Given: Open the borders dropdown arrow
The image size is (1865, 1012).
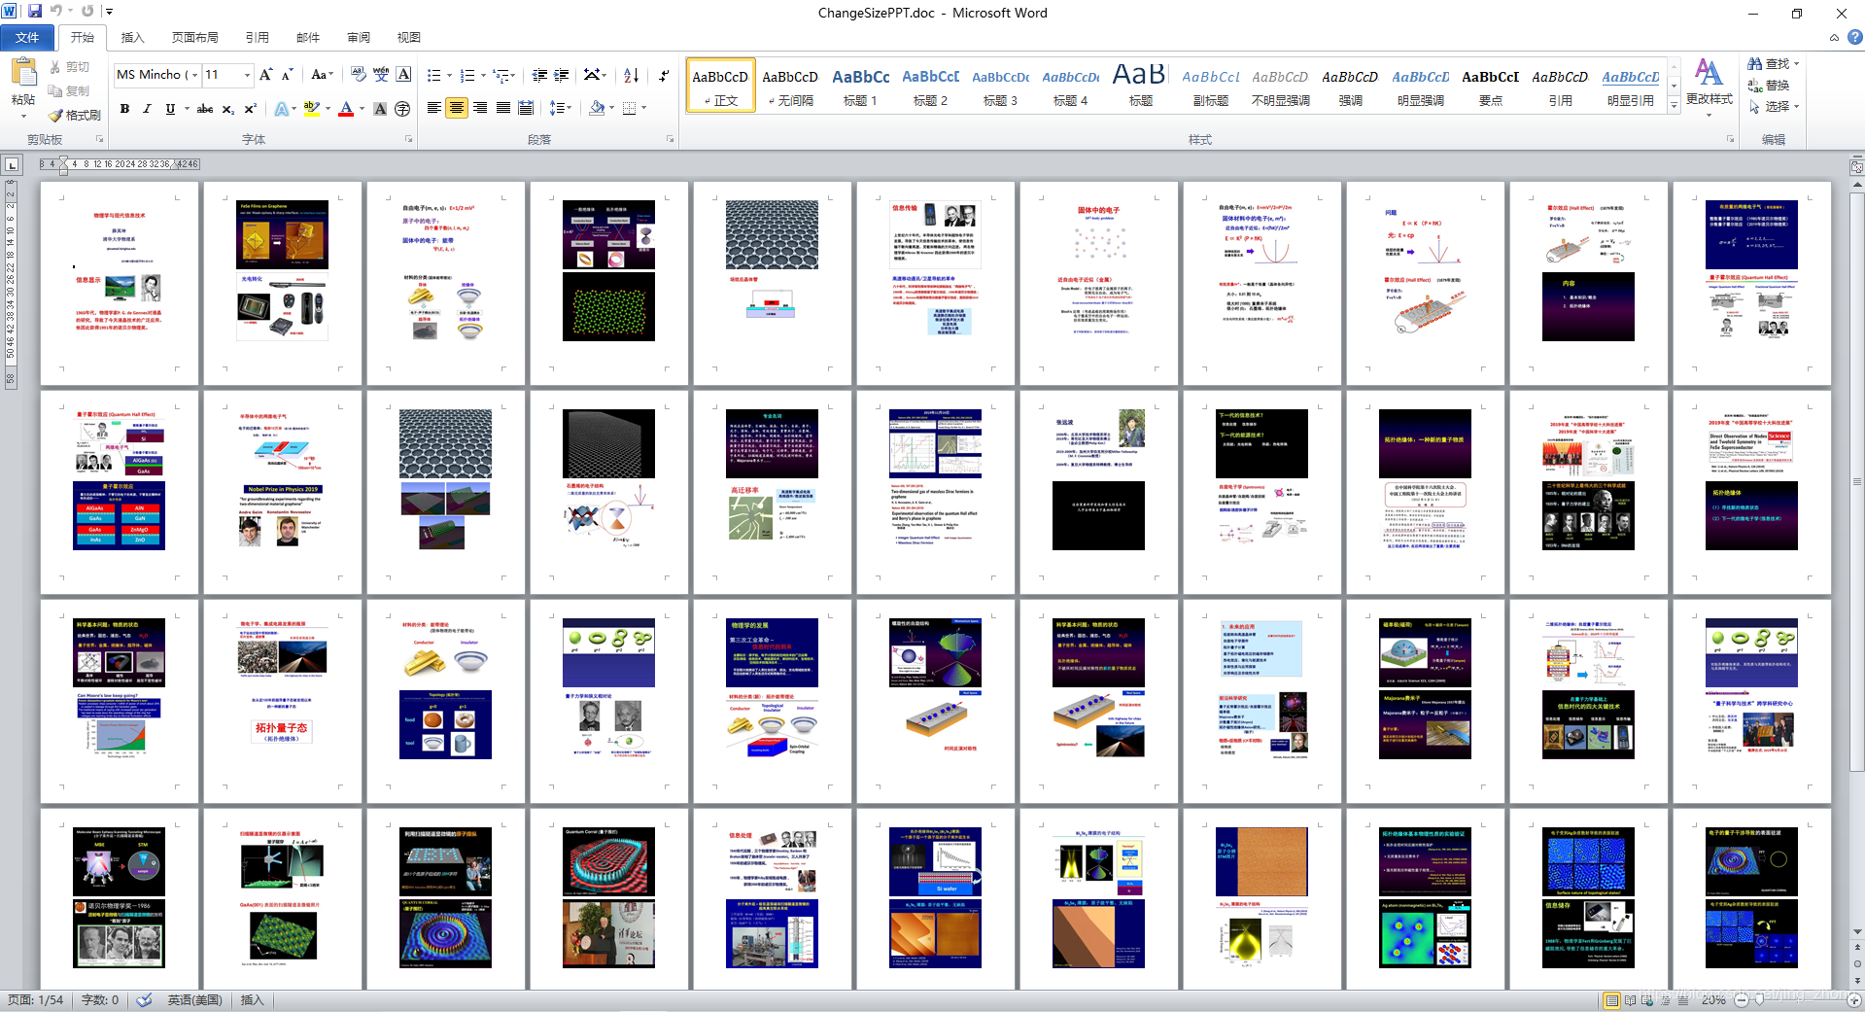Looking at the screenshot, I should [x=643, y=108].
